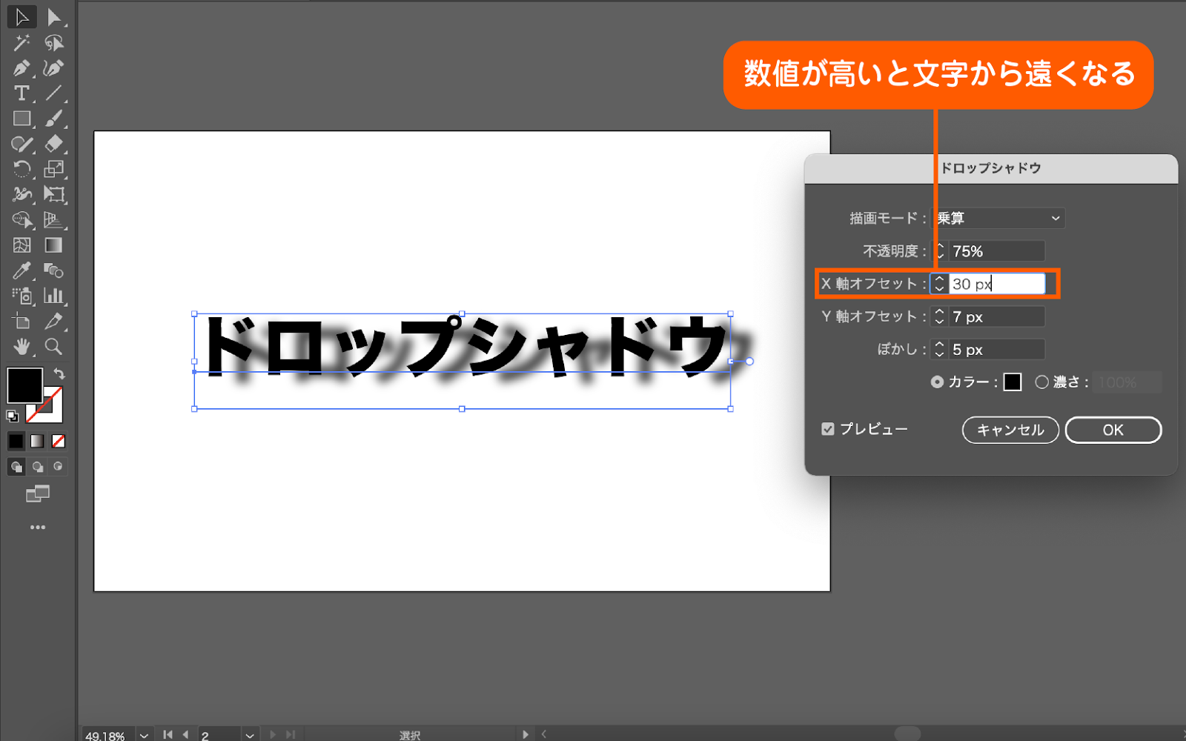Select the Column Graph tool
This screenshot has height=741, width=1186.
(53, 296)
